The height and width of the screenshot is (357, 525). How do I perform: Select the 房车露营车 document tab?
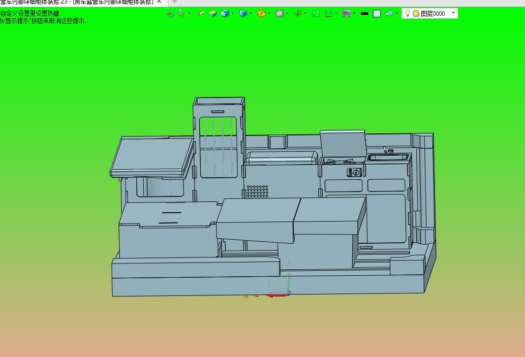click(x=83, y=2)
